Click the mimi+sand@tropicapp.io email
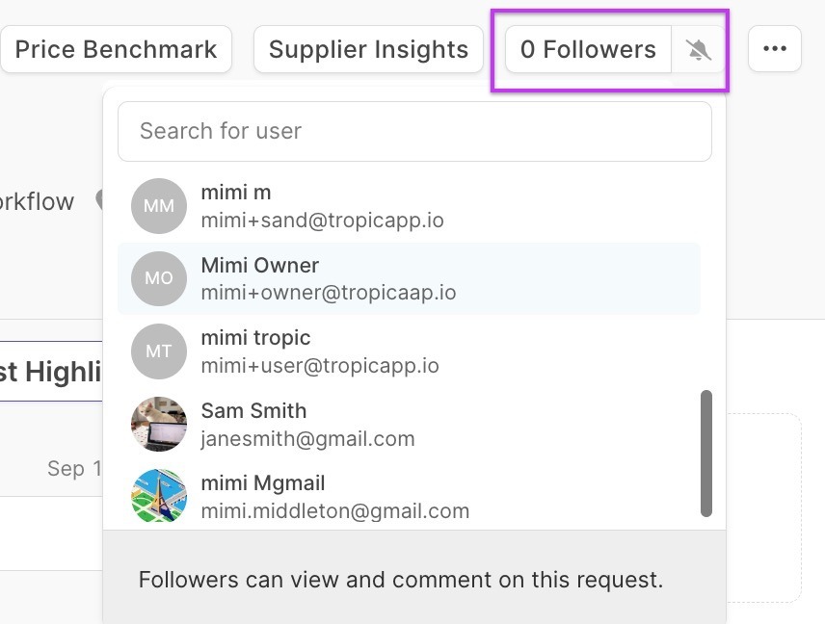The image size is (825, 624). click(x=322, y=221)
